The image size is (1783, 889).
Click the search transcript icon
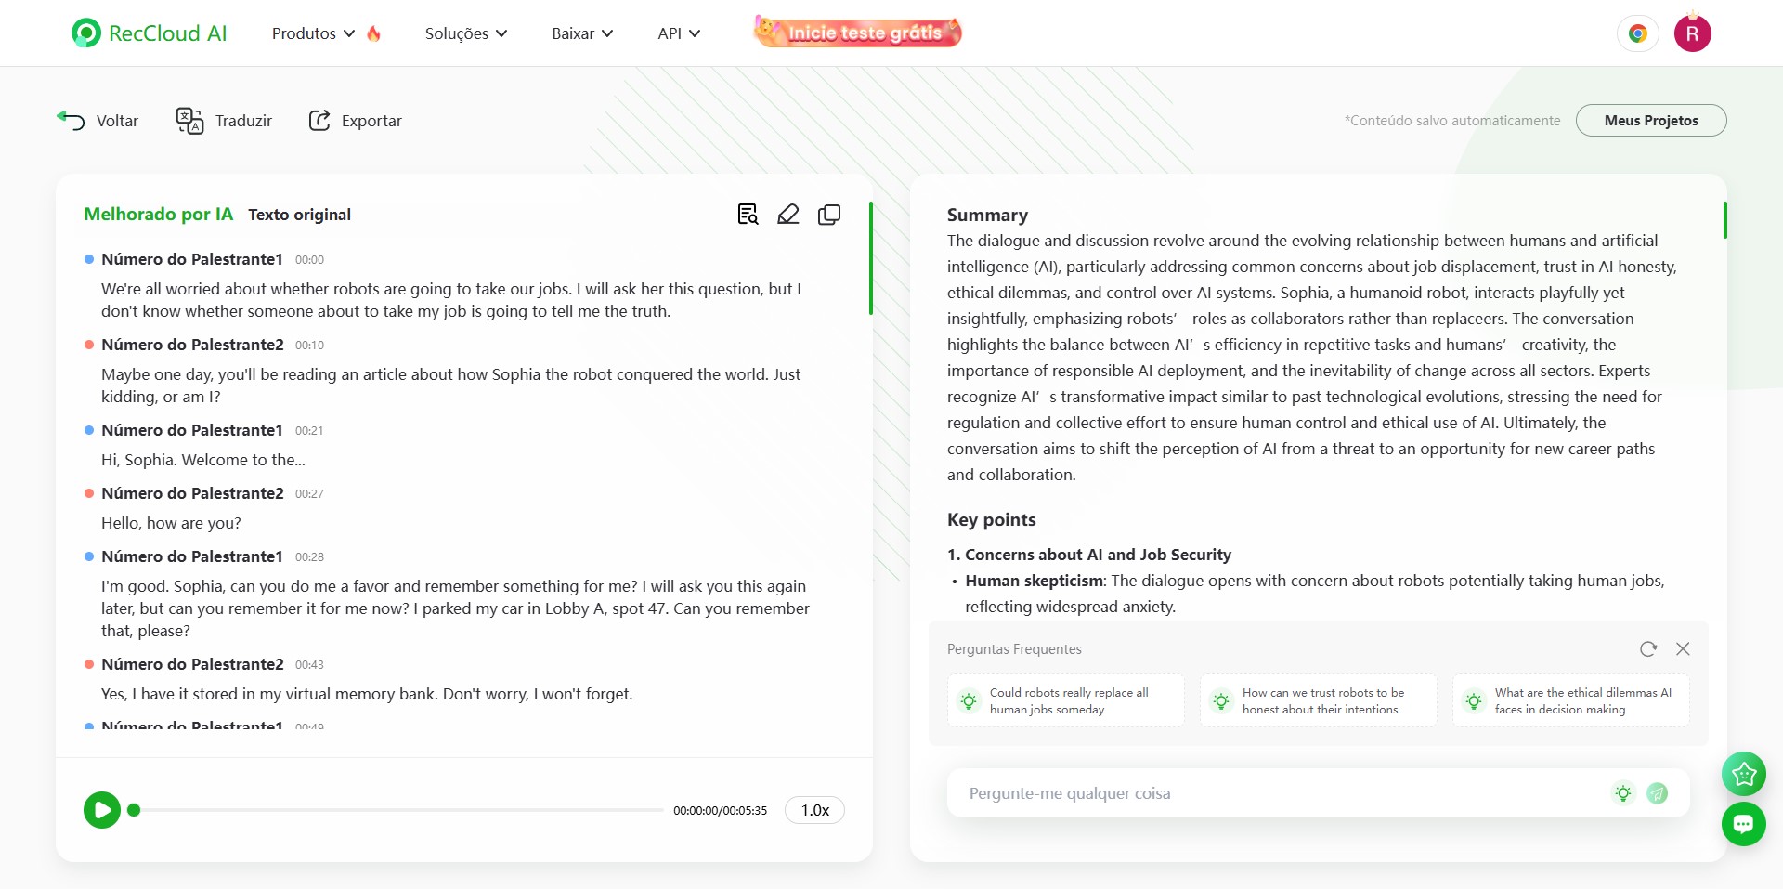point(748,215)
